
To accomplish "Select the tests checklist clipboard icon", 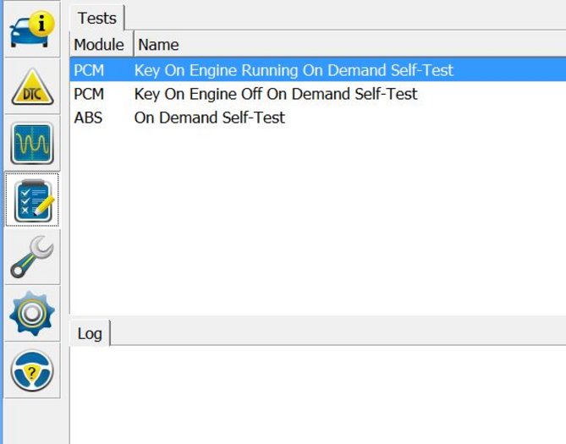I will coord(32,200).
